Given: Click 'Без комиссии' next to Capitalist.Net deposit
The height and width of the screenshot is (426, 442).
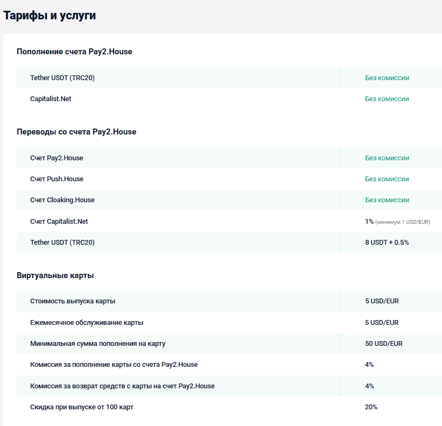Looking at the screenshot, I should pos(387,99).
